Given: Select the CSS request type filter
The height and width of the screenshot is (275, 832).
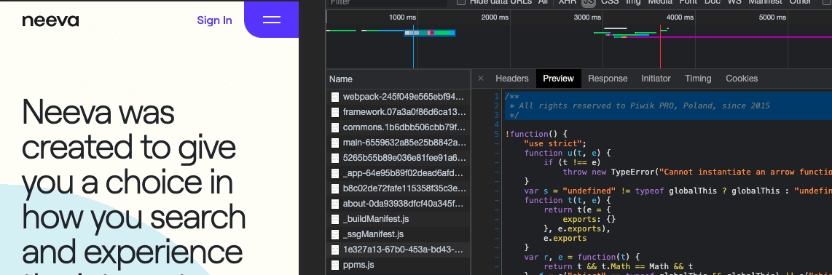Looking at the screenshot, I should pos(610,2).
